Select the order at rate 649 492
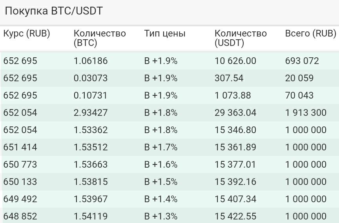This screenshot has height=223, width=339. 169,199
